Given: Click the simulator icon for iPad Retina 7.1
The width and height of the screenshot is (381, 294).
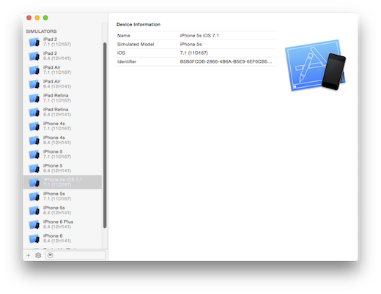Looking at the screenshot, I should [x=34, y=98].
